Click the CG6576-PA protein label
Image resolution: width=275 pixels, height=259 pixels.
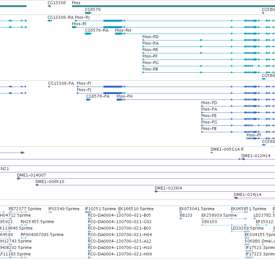coord(98,96)
